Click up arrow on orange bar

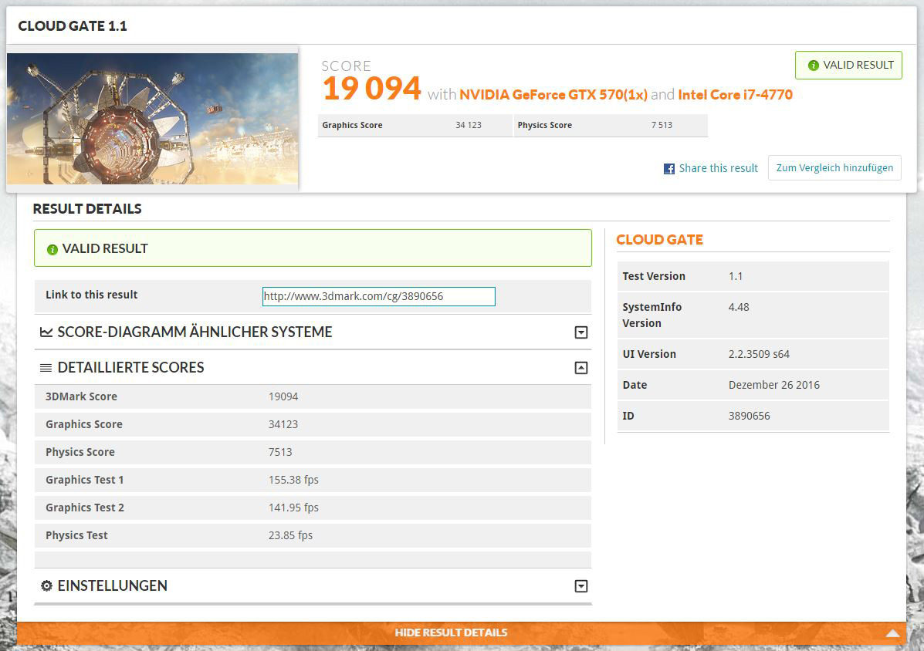(x=892, y=633)
